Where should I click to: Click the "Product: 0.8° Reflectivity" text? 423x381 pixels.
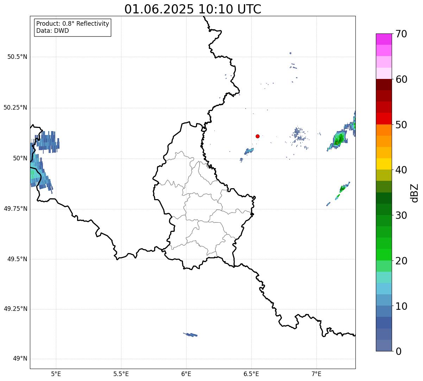click(x=73, y=24)
